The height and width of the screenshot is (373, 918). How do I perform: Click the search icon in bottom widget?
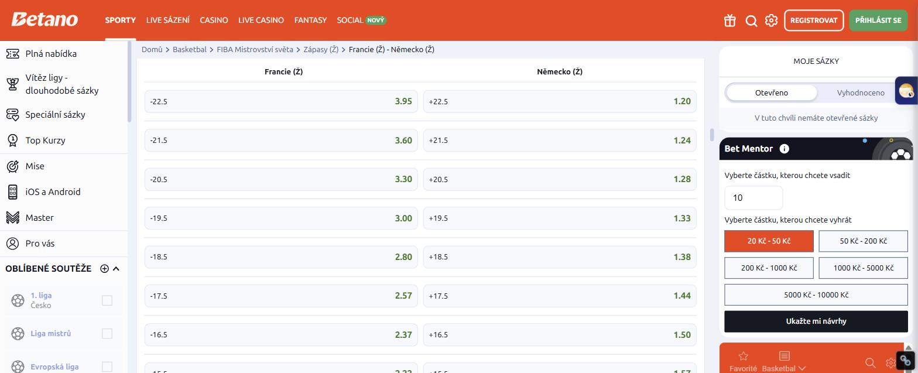pyautogui.click(x=870, y=363)
